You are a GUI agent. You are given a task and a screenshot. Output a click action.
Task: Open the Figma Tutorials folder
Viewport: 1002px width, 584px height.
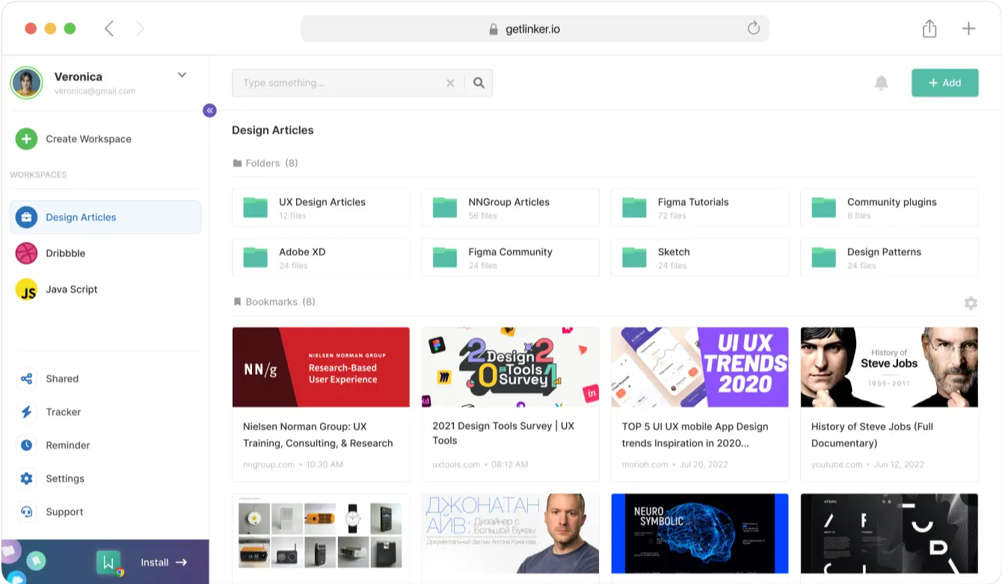coord(700,208)
